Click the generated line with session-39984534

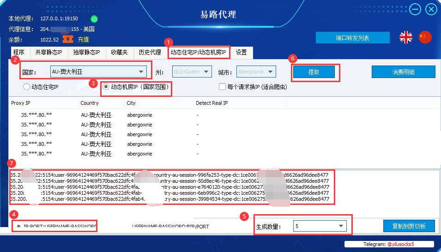[169, 199]
